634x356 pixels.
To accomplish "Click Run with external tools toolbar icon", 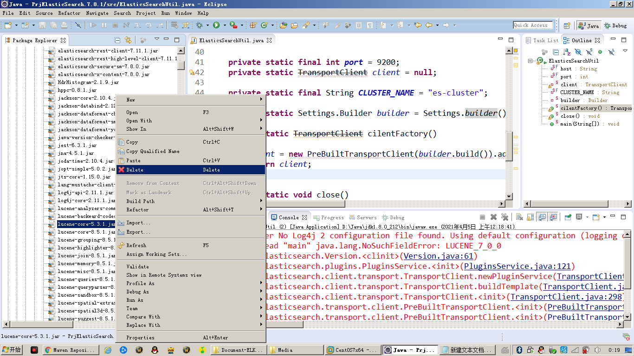I will [233, 25].
